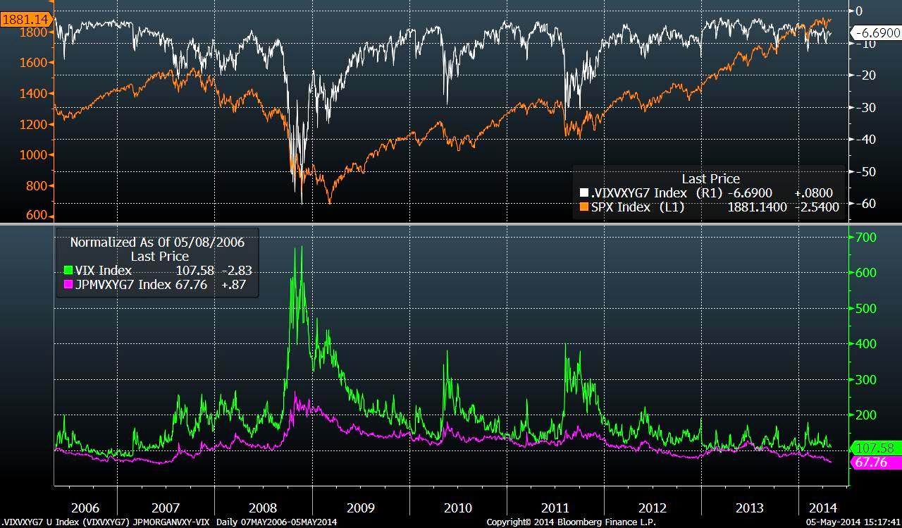Jump to 2014 on the time axis
The width and height of the screenshot is (902, 528).
[822, 508]
